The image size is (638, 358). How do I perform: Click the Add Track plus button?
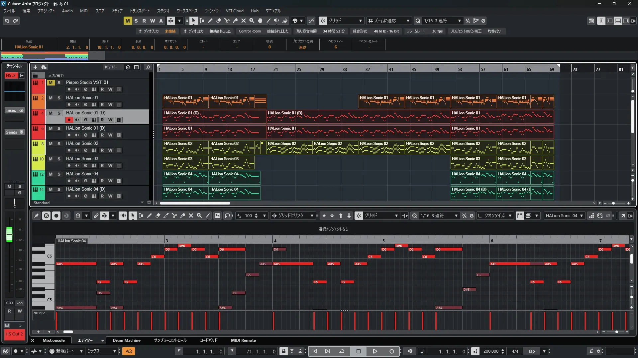pyautogui.click(x=35, y=67)
